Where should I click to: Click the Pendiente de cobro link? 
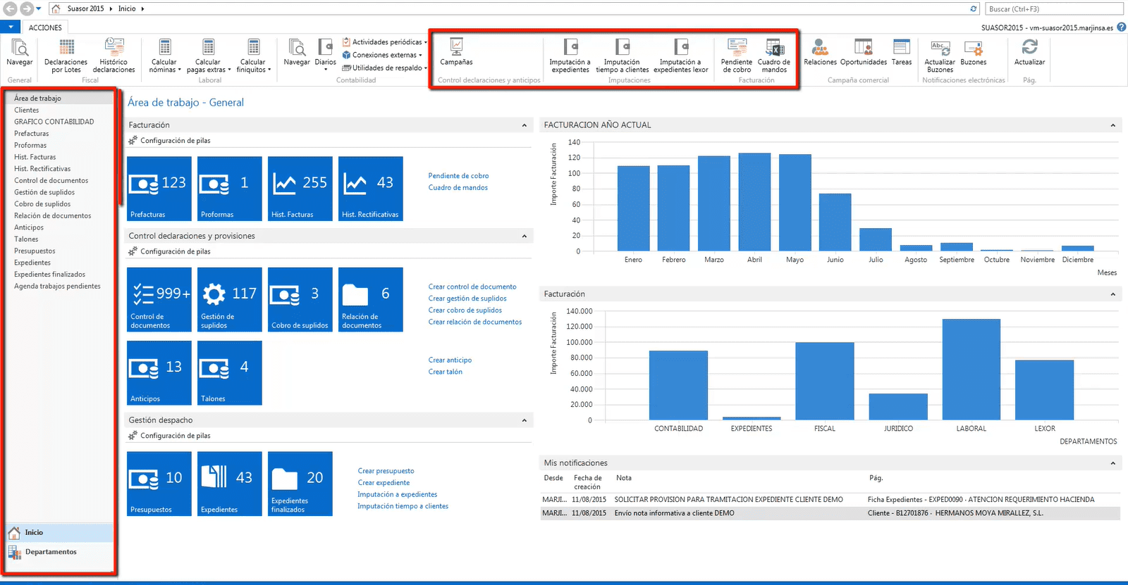(458, 176)
